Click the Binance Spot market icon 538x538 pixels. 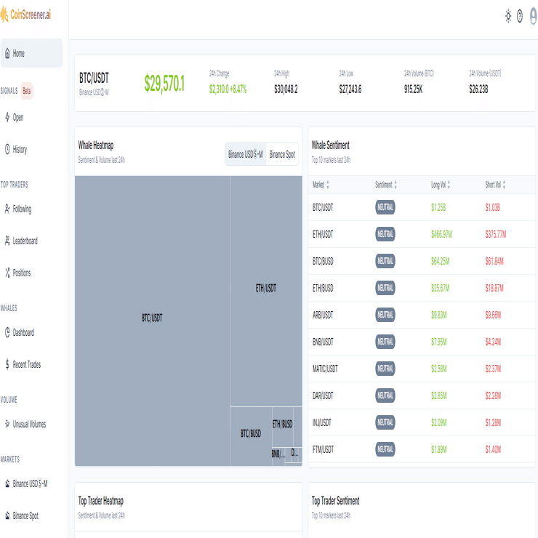coord(7,515)
